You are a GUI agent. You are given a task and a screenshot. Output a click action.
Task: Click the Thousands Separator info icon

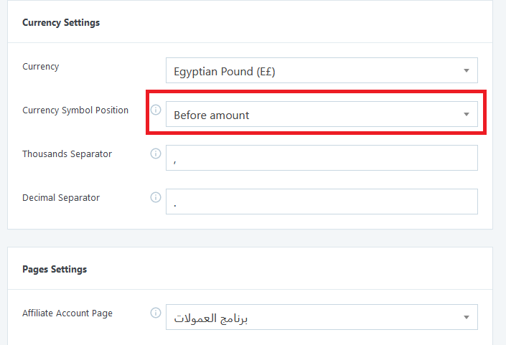point(156,153)
